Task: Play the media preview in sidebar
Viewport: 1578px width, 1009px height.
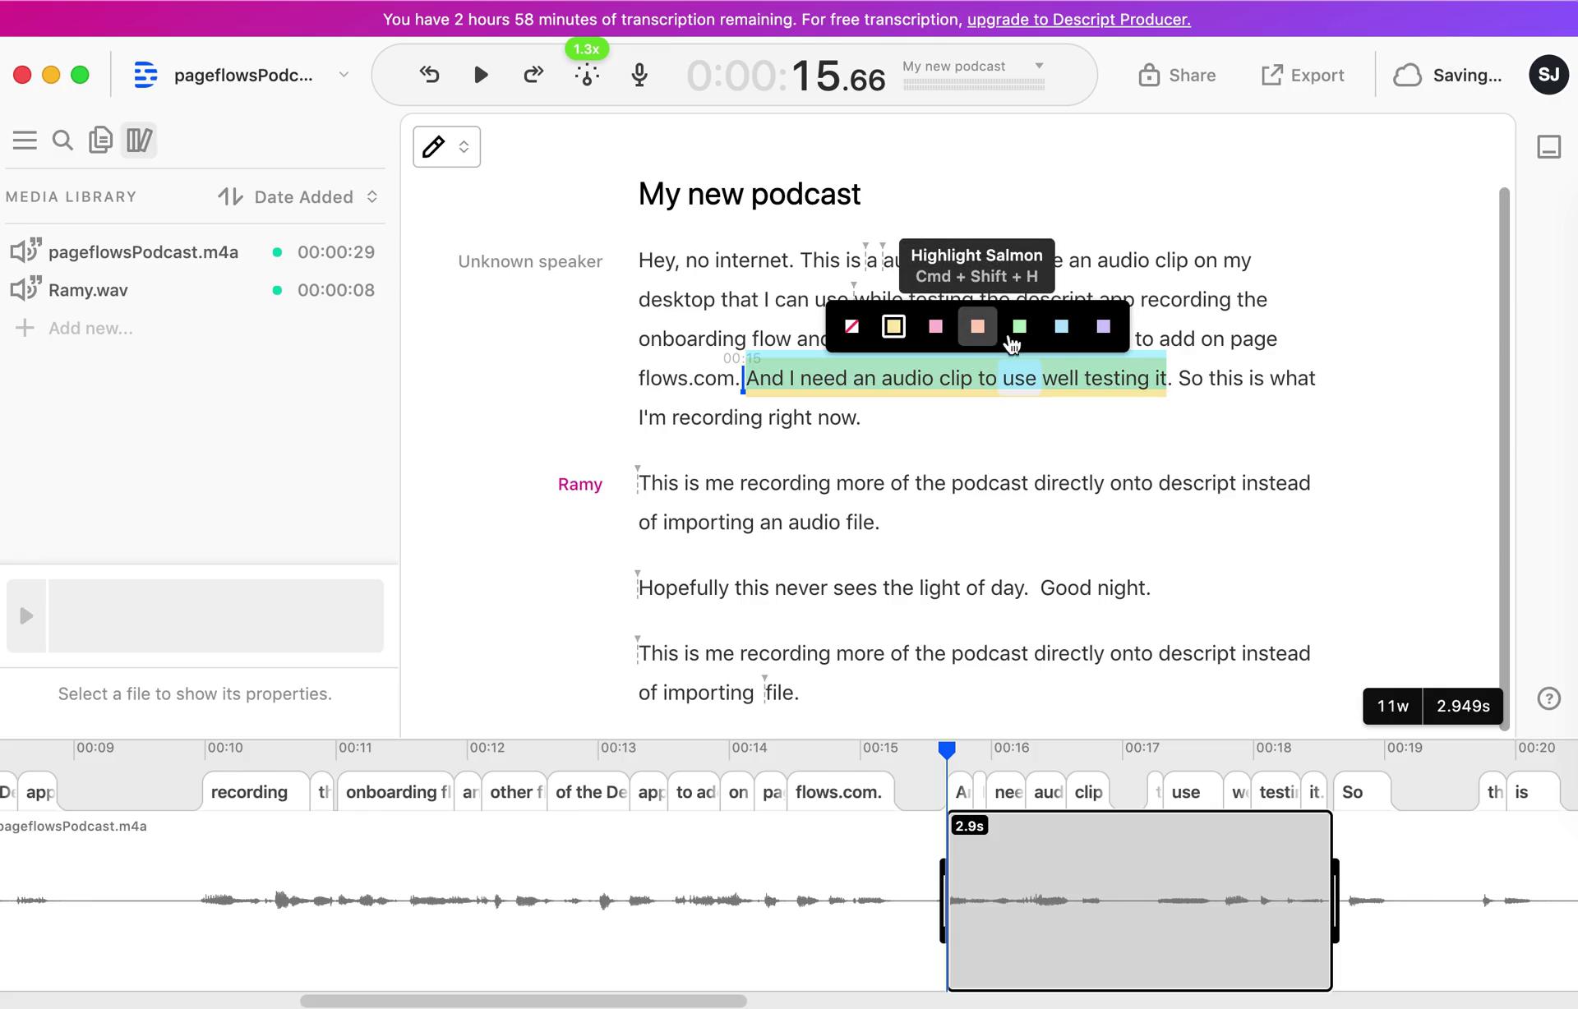Action: click(26, 615)
